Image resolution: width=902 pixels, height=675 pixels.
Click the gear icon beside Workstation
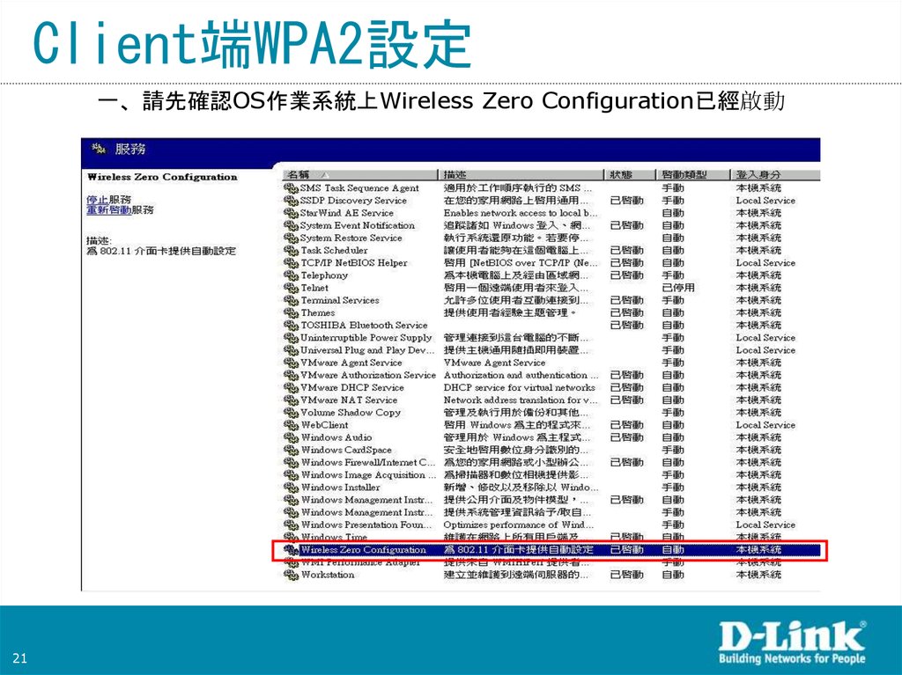click(291, 575)
